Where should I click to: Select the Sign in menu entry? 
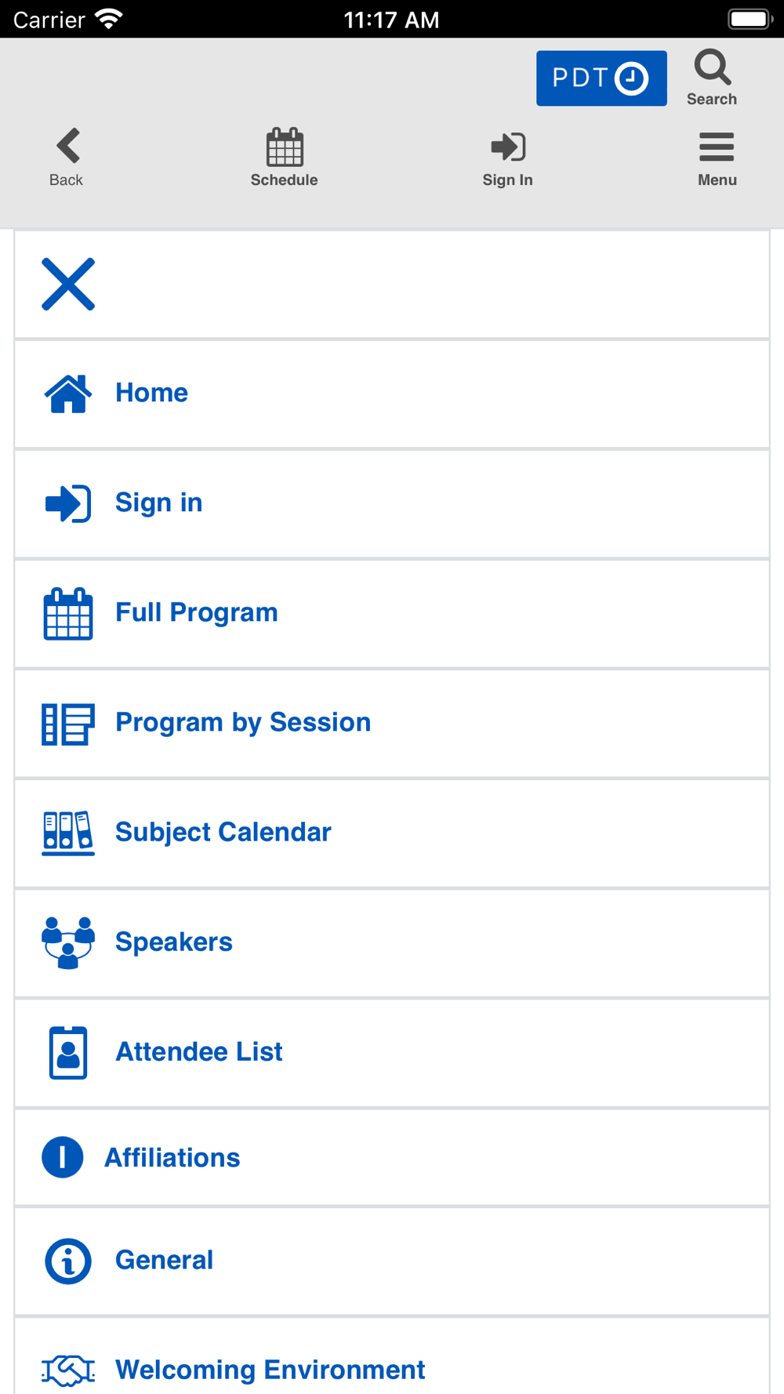(x=159, y=503)
